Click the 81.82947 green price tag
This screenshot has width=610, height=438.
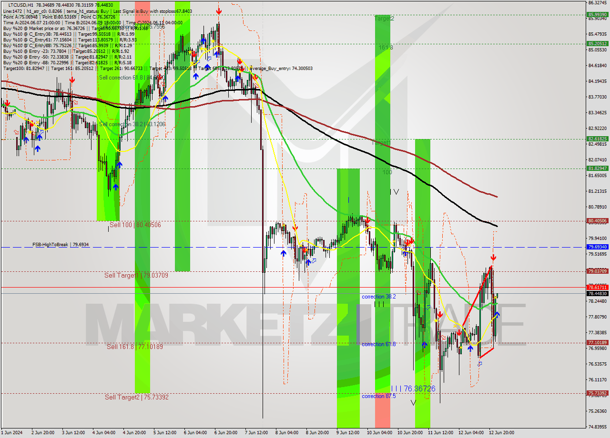point(598,168)
